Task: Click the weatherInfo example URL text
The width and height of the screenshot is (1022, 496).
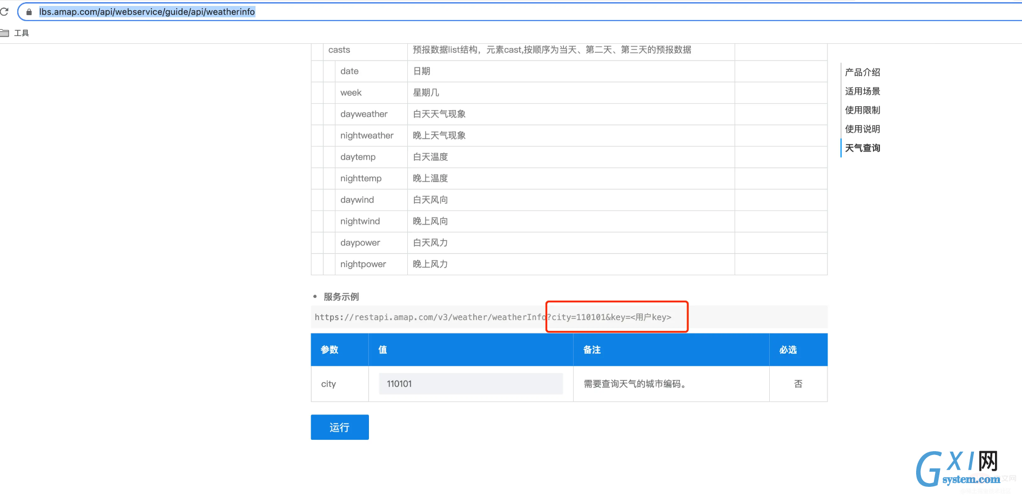Action: click(x=493, y=317)
